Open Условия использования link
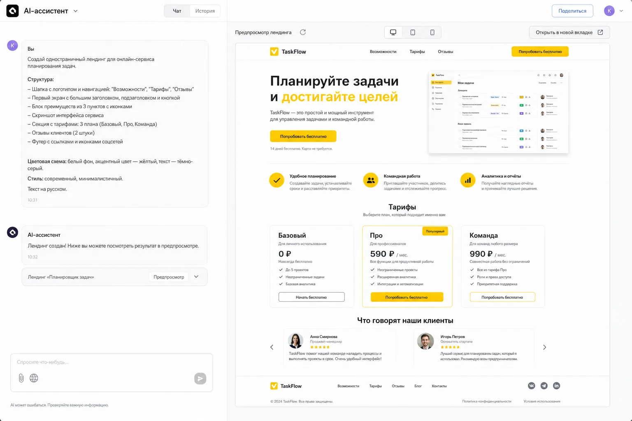 (x=541, y=401)
